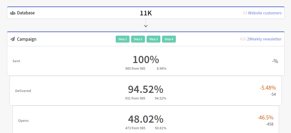Viewport: 291px width, 133px height.
Task: Select the Step 3 button
Action: [x=153, y=39]
